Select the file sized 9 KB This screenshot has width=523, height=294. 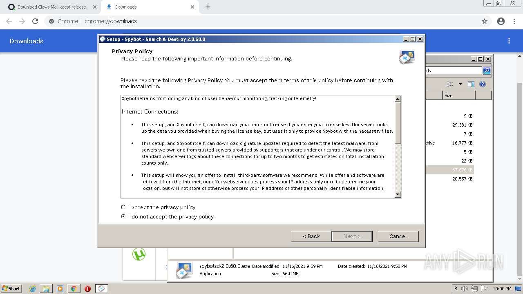(x=468, y=116)
